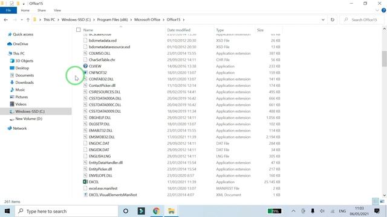
Task: Expand address bar previous locations dropdown
Action: coord(323,20)
